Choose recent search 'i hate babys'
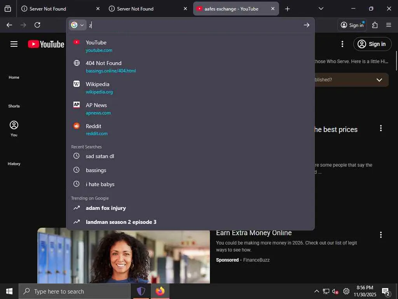Image resolution: width=398 pixels, height=299 pixels. coord(190,184)
